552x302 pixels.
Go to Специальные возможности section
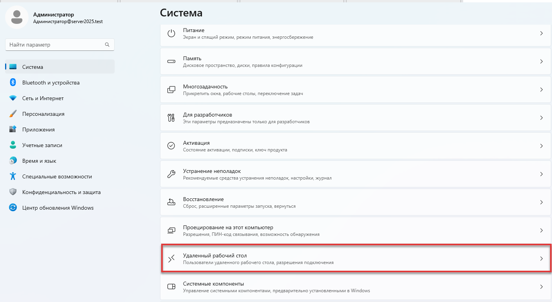pos(60,176)
